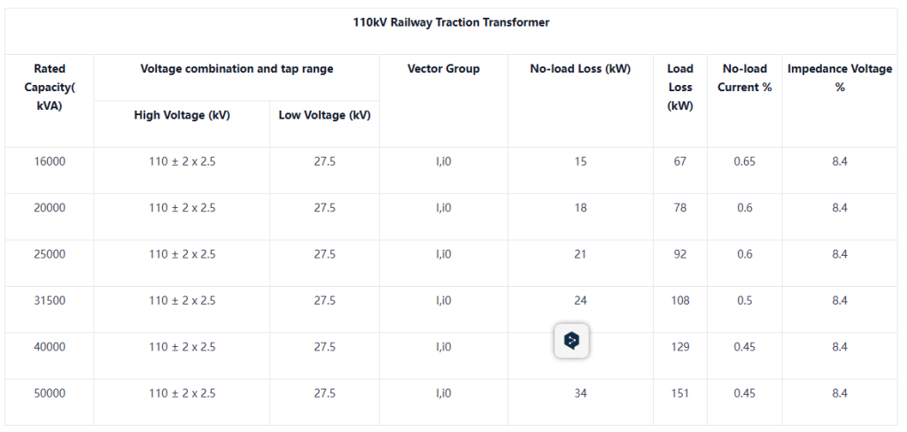Click the 110kV Railway Traction Transformer title
This screenshot has width=907, height=432.
pyautogui.click(x=452, y=22)
